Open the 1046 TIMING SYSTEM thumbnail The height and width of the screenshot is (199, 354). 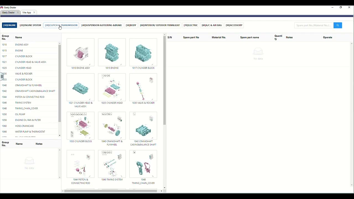point(112,164)
